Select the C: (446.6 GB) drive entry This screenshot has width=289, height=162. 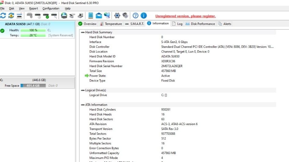click(37, 83)
